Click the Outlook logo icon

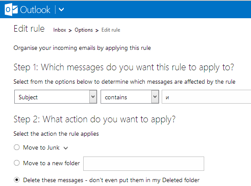[11, 10]
